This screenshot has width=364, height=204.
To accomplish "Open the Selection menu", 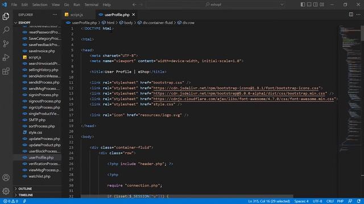I will 40,5.
